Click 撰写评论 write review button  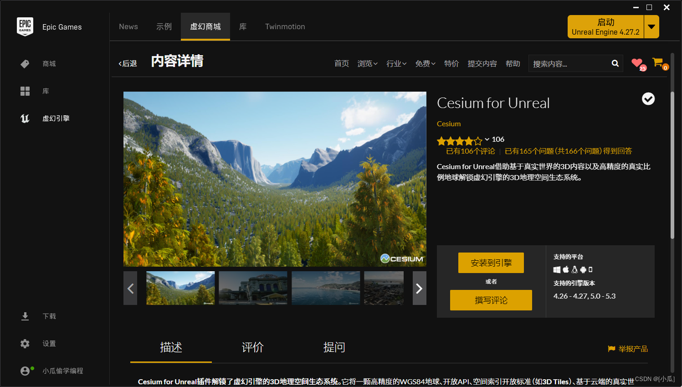point(491,300)
